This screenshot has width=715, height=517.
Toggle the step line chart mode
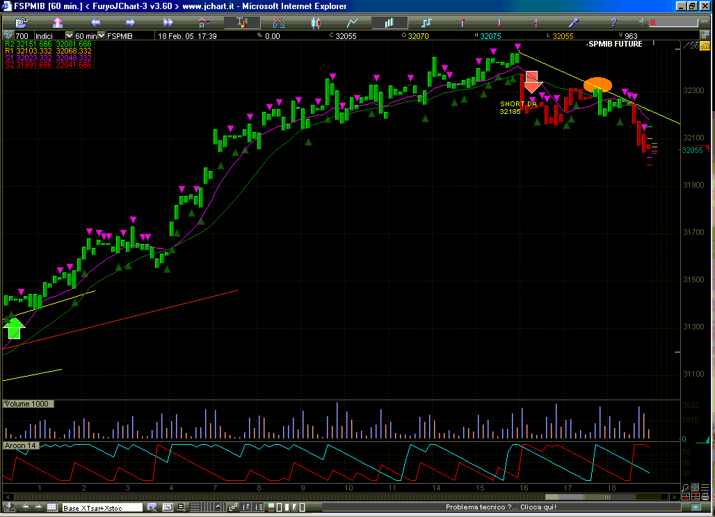[x=426, y=23]
